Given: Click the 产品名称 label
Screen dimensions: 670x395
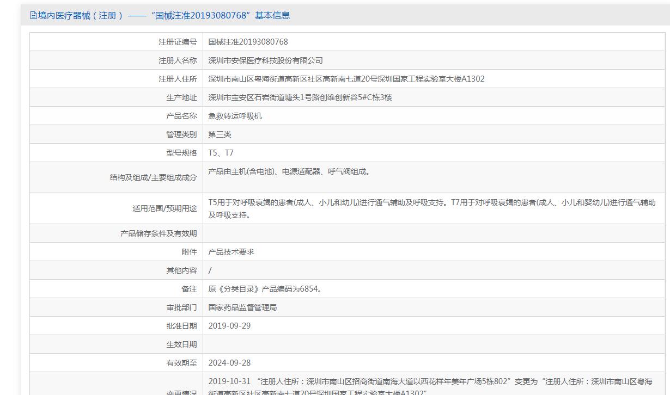Looking at the screenshot, I should (x=181, y=116).
